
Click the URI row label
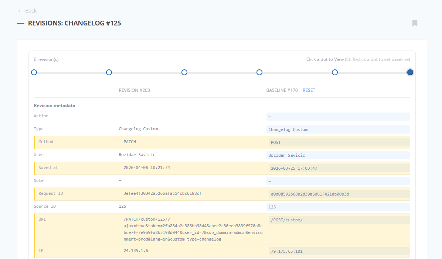[x=42, y=219]
